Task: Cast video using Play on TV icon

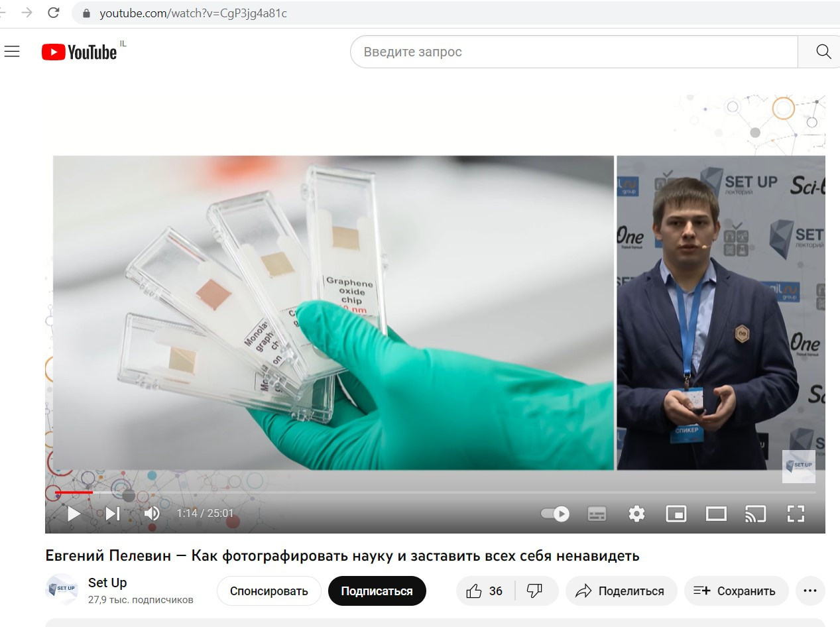Action: tap(755, 514)
